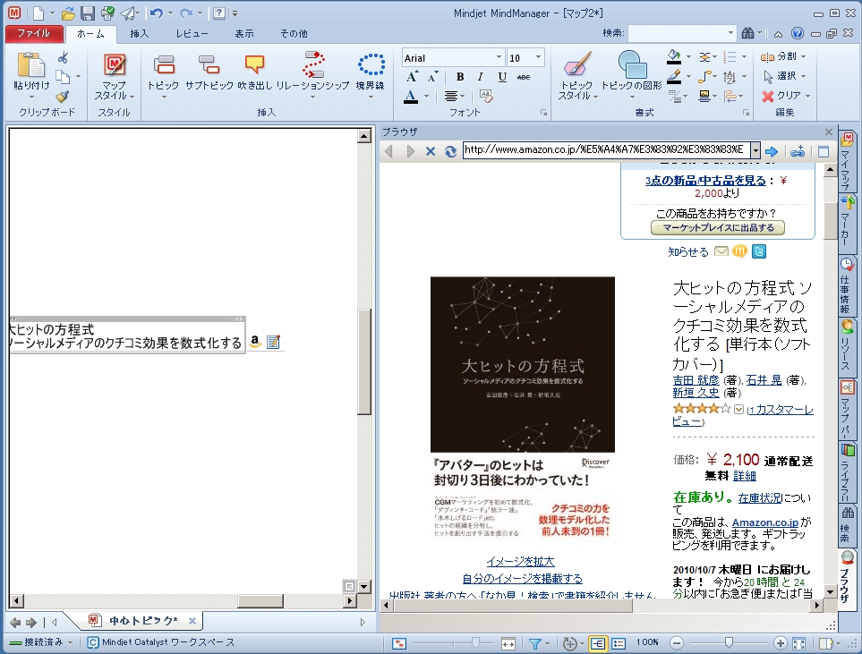Viewport: 862px width, 654px height.
Task: Click 自分のイメージを掲載する link
Action: (x=522, y=578)
